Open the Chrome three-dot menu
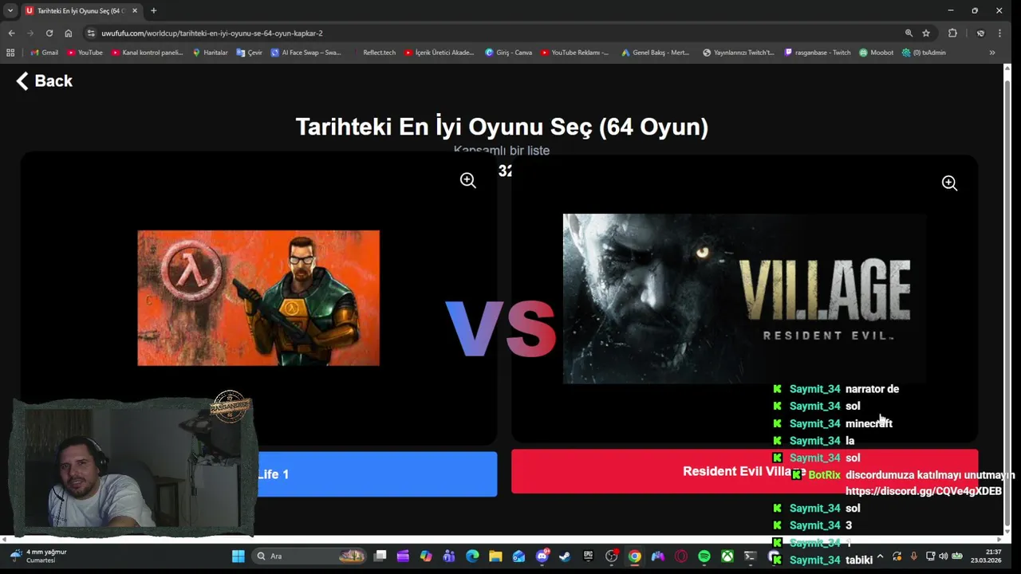The width and height of the screenshot is (1021, 574). (x=999, y=33)
